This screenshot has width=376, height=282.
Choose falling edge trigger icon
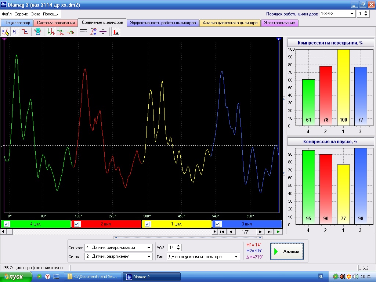[25, 32]
